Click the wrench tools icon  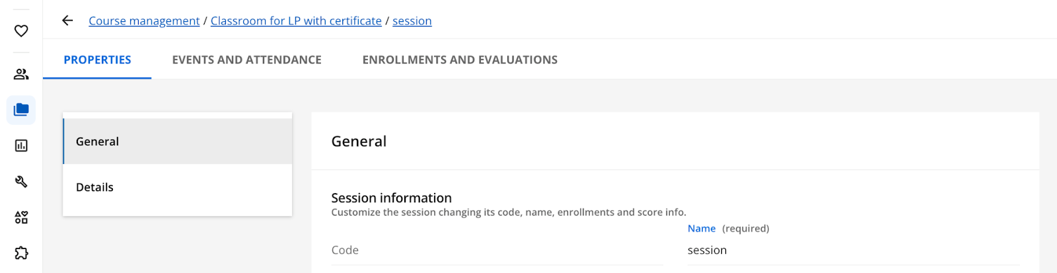click(21, 182)
